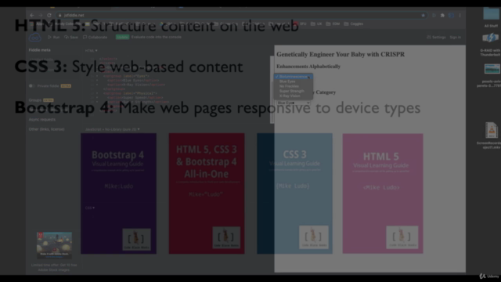
Task: Open the UX bookmark folder
Action: click(316, 24)
